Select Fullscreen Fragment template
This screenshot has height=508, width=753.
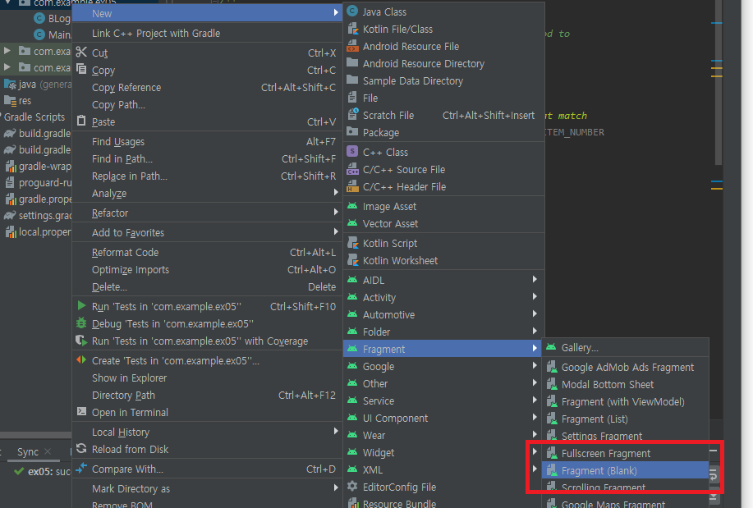click(625, 453)
